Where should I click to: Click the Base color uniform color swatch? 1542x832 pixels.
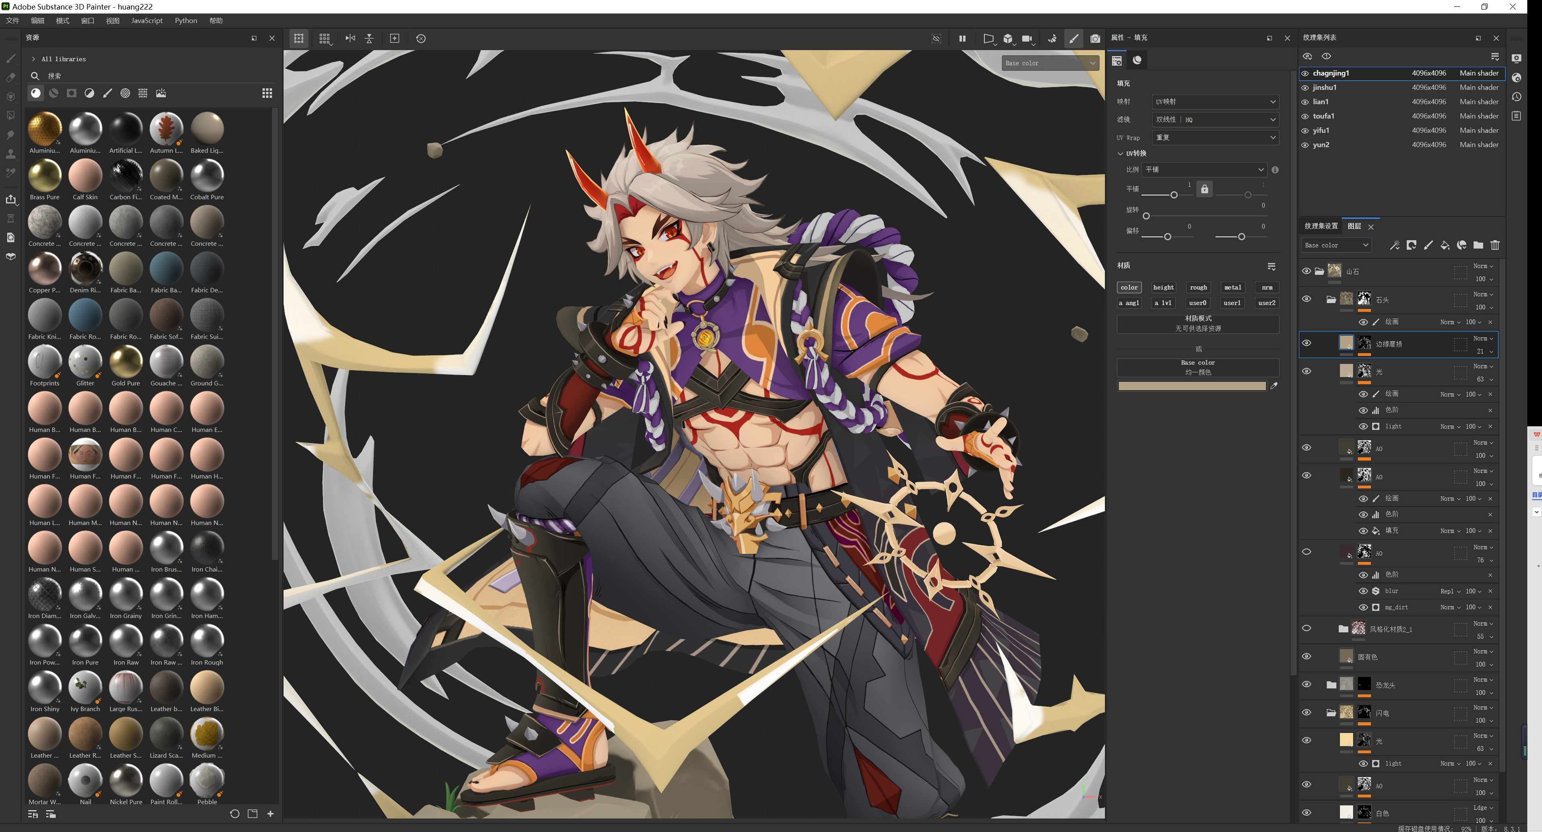pos(1192,386)
